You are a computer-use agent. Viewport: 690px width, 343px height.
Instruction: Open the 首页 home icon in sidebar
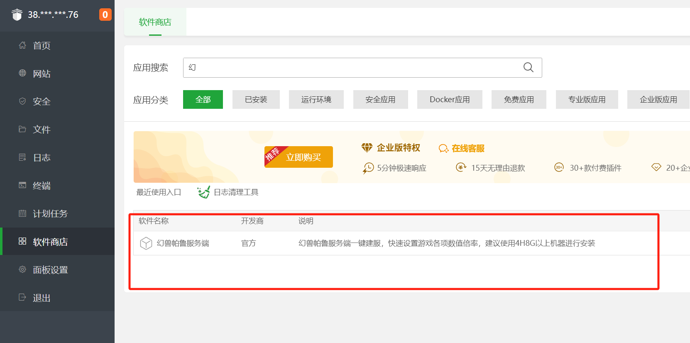point(22,45)
